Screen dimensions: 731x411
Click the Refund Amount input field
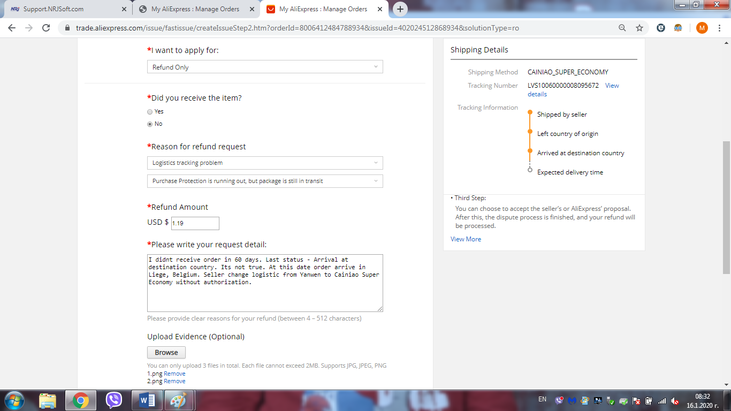point(195,223)
